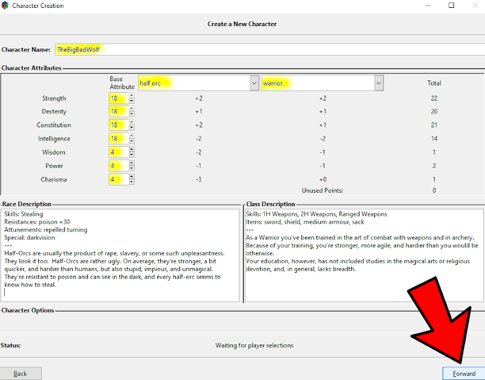Edit the Character Name field
Viewport: 485px width, 380px height.
pos(242,49)
